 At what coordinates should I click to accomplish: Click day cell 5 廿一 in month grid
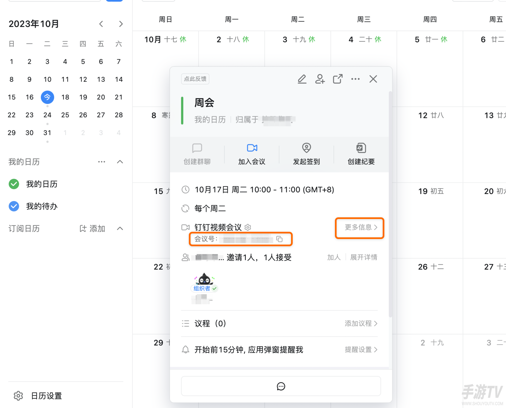pyautogui.click(x=430, y=69)
